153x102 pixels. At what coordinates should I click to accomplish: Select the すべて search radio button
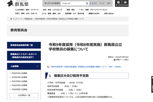click(x=91, y=3)
